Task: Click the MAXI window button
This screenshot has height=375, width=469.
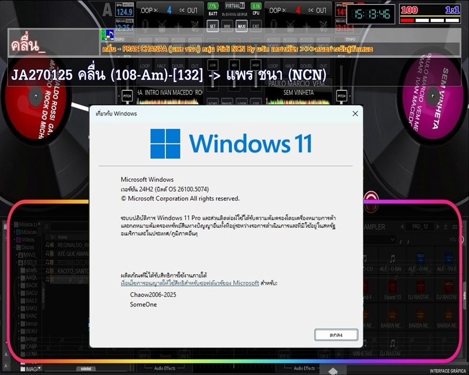Action: click(x=241, y=26)
